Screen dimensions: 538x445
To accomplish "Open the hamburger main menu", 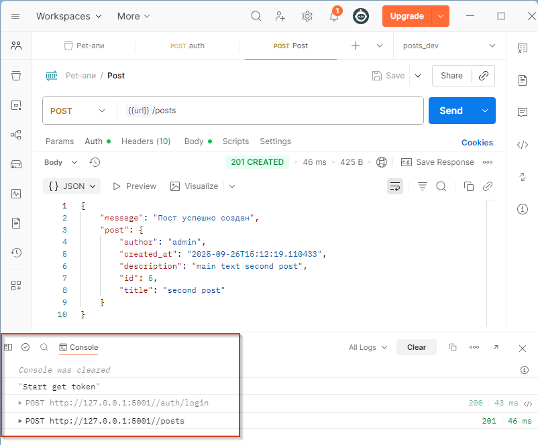I will click(15, 17).
